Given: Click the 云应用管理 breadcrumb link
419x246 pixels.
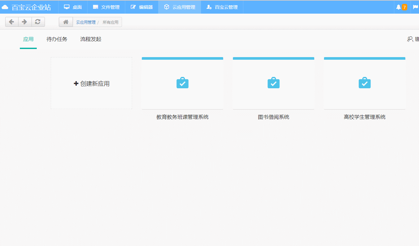Looking at the screenshot, I should click(85, 22).
